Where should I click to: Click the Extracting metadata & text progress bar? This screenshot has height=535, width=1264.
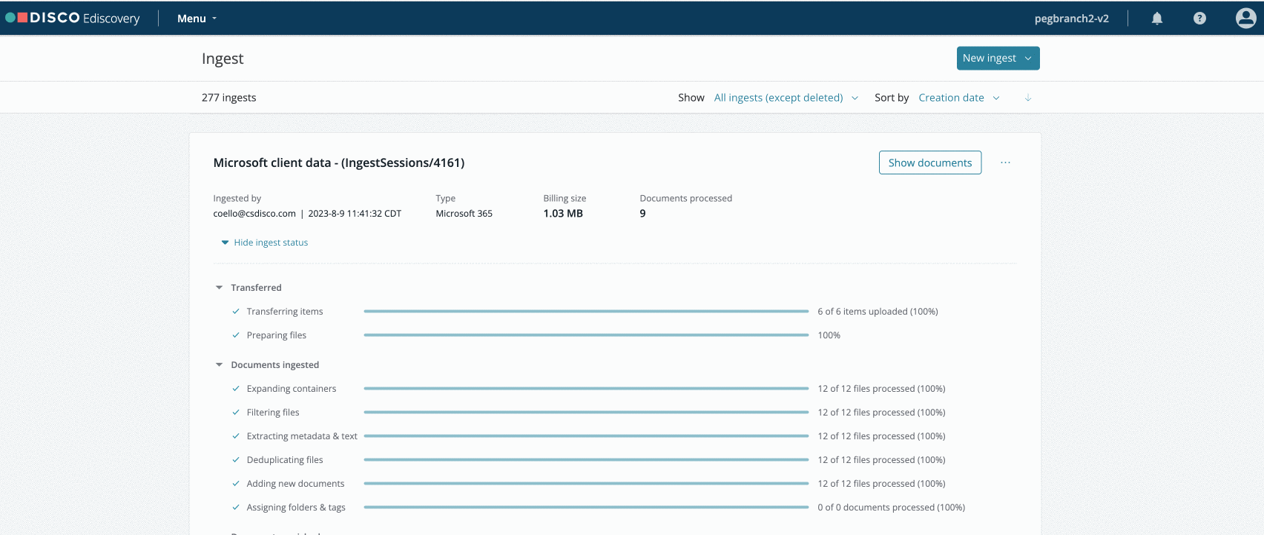coord(586,436)
